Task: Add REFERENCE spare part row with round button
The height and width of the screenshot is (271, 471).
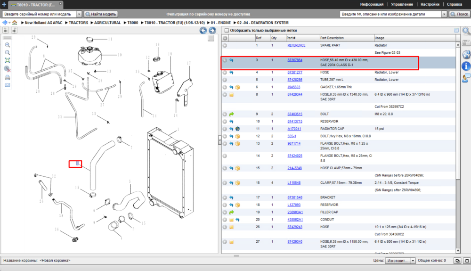Action: [225, 45]
